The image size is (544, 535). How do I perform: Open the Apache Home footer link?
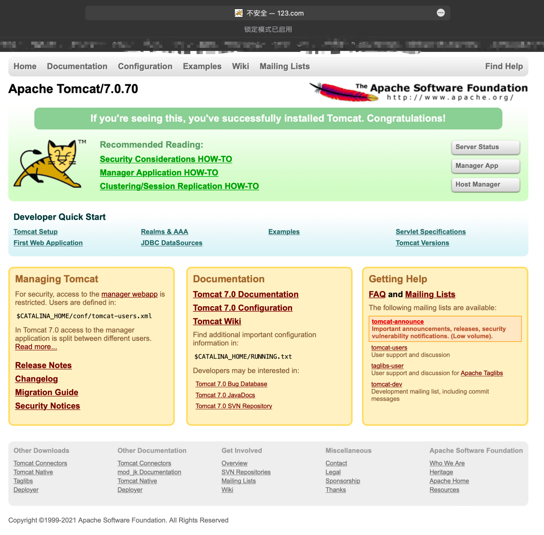449,481
